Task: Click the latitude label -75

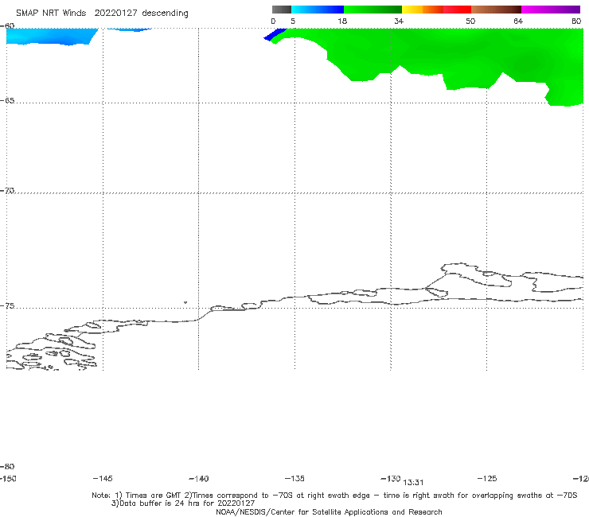Action: pyautogui.click(x=7, y=306)
